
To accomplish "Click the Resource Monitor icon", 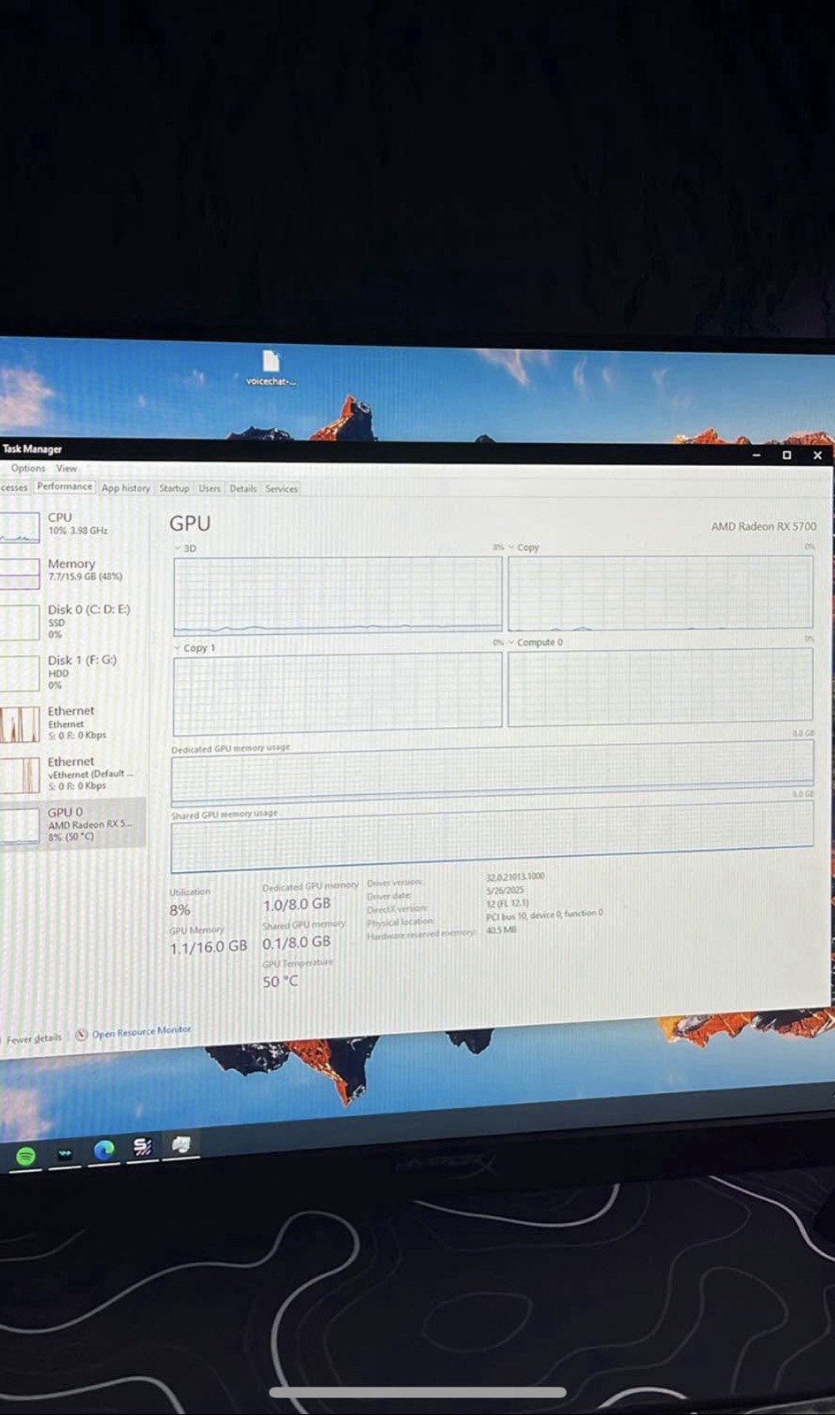I will point(81,1034).
